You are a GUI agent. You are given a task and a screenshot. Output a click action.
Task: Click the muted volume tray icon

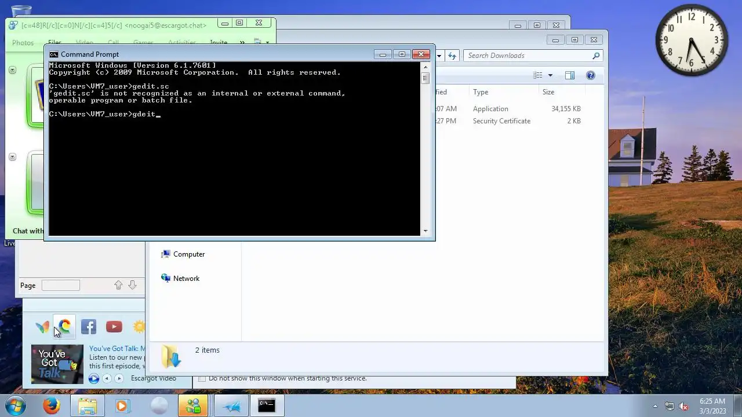tap(683, 406)
